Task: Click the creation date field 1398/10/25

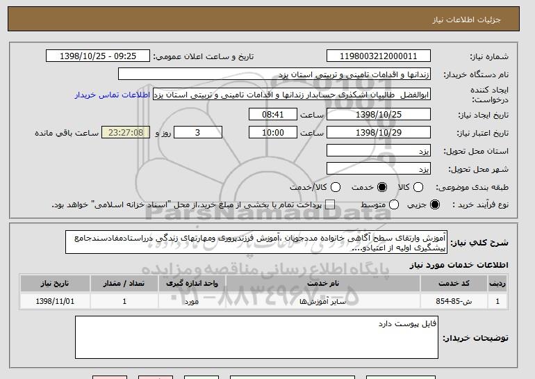Action: point(379,114)
